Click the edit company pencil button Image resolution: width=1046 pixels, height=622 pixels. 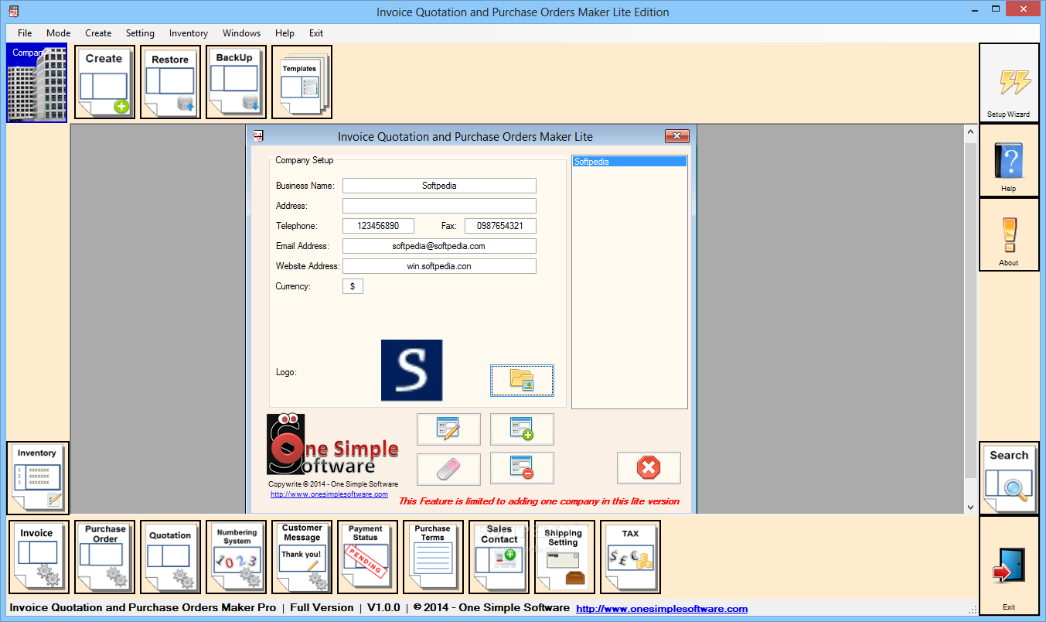[448, 429]
